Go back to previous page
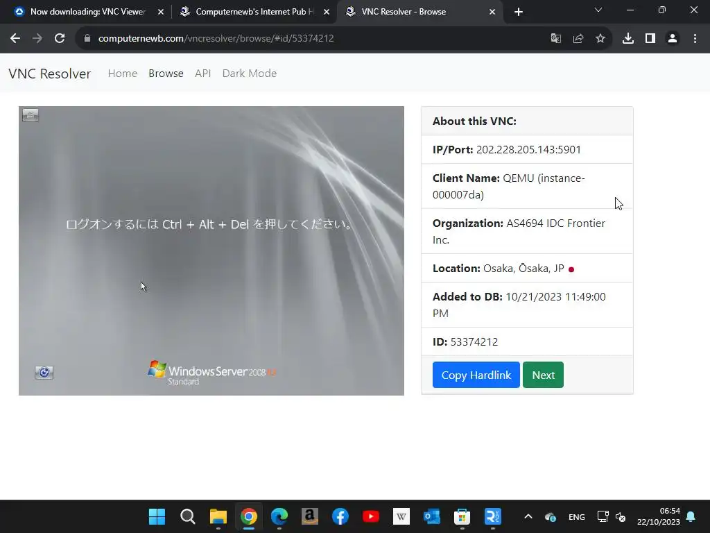Image resolution: width=710 pixels, height=533 pixels. coord(15,39)
